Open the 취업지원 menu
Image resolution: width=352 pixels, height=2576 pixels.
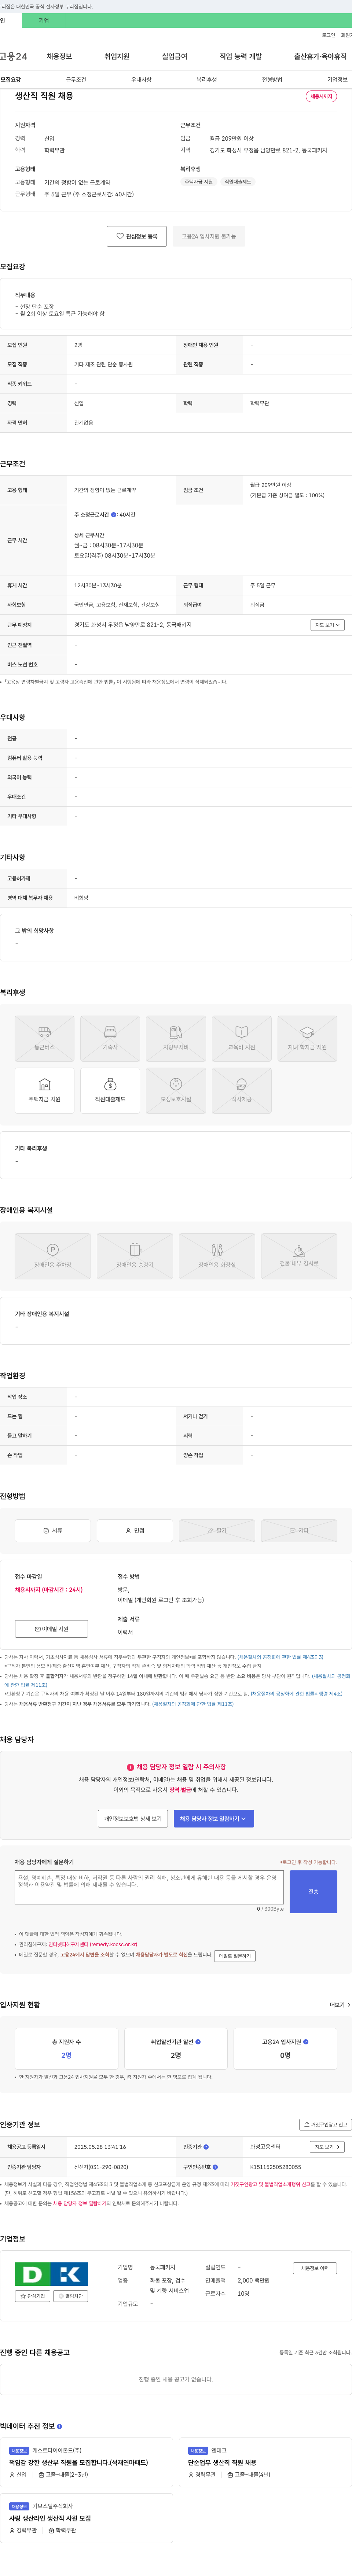pos(117,57)
